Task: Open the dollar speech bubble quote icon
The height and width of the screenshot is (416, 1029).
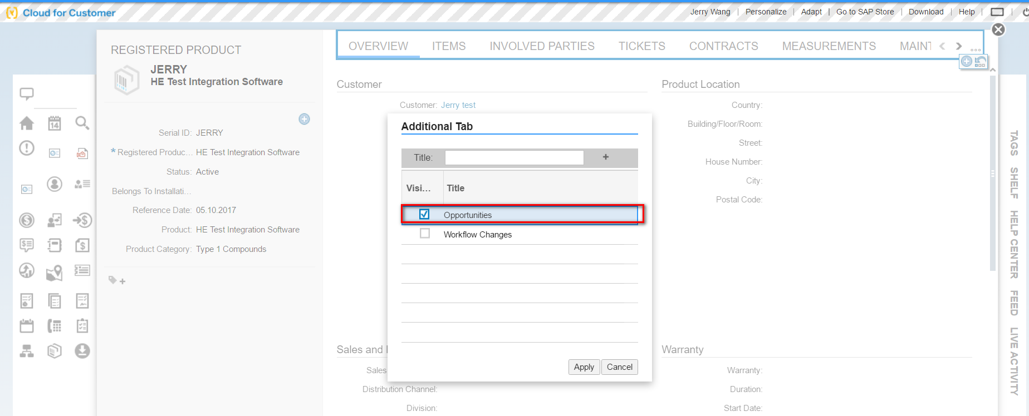Action: [27, 245]
